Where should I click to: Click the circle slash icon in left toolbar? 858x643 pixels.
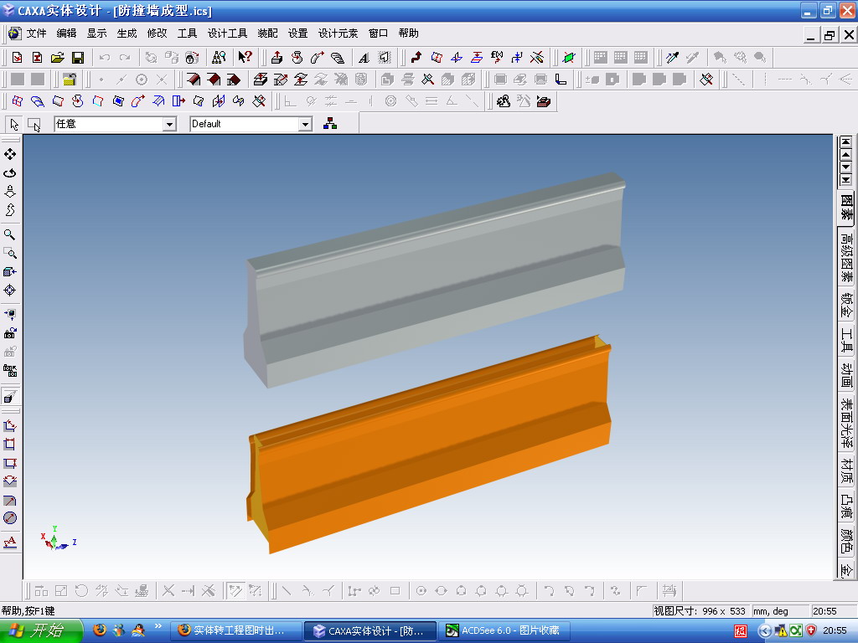coord(10,518)
